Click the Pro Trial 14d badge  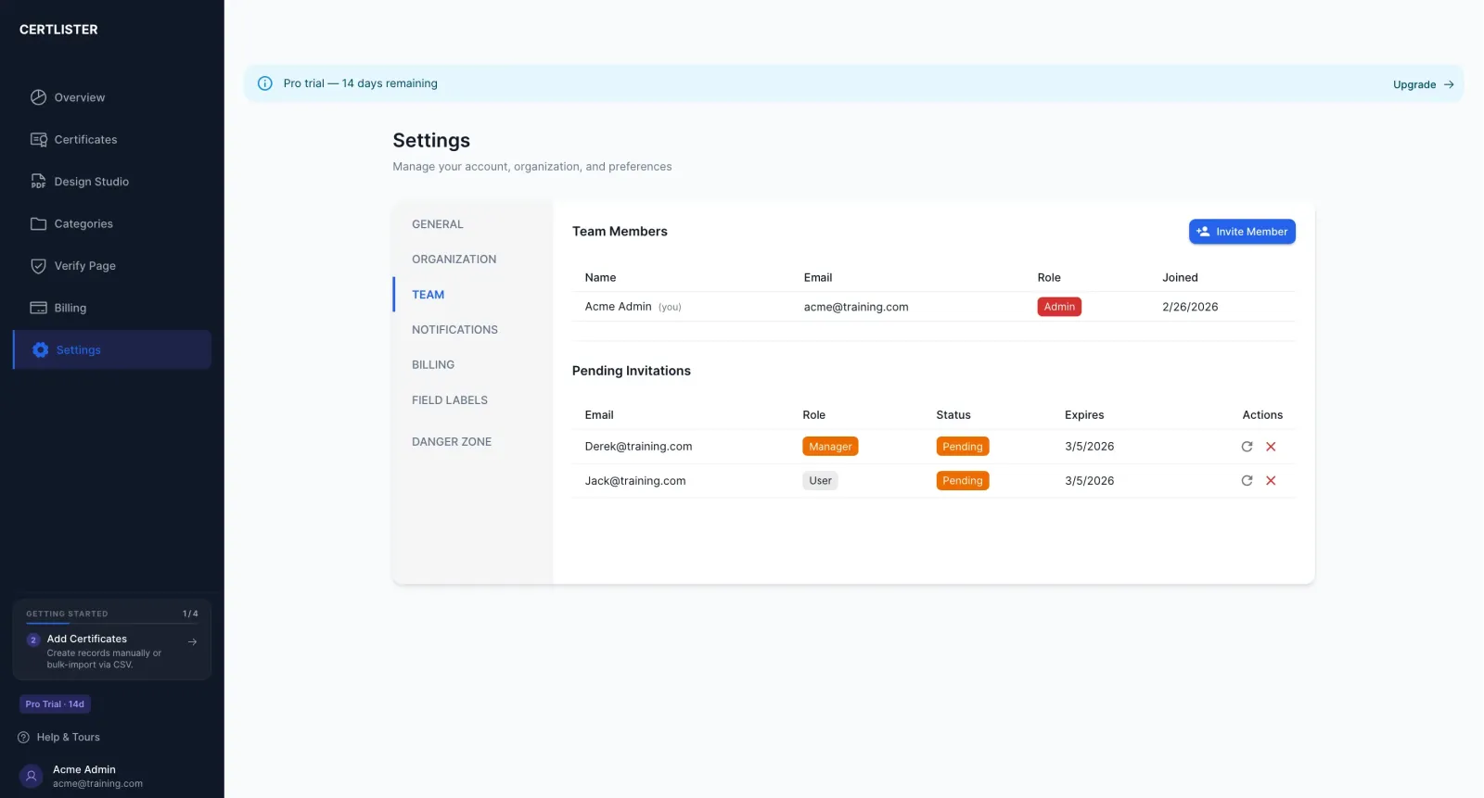point(55,704)
